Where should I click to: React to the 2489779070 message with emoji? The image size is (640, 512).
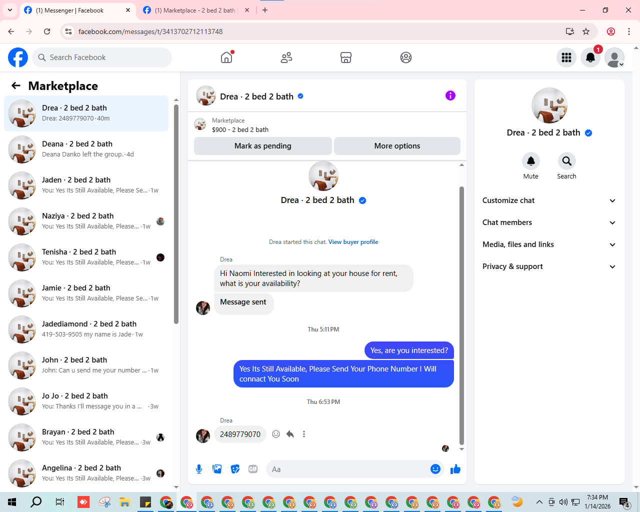(276, 434)
